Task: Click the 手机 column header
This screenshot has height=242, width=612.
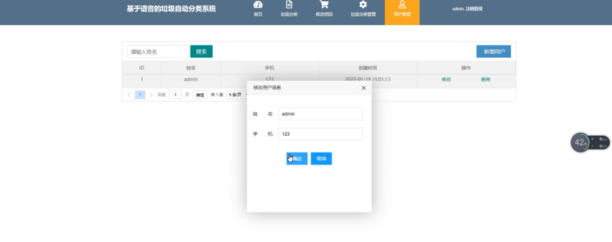Action: point(269,68)
